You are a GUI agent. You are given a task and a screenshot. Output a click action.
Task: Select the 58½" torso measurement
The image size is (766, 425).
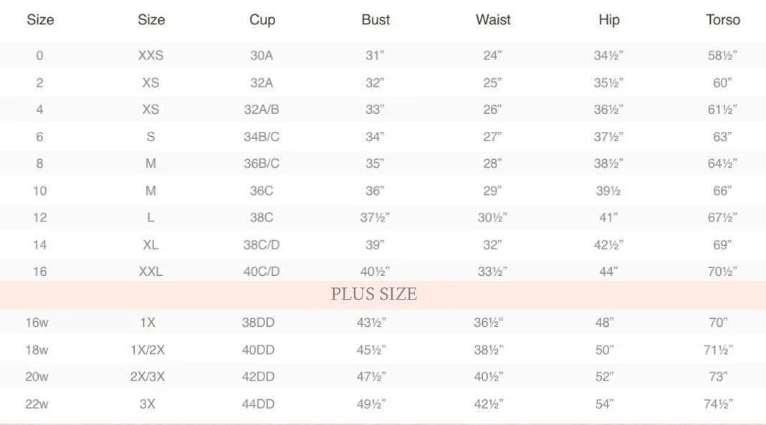coord(722,56)
